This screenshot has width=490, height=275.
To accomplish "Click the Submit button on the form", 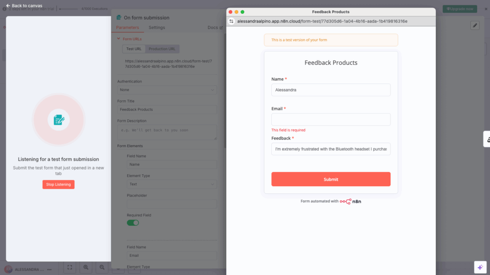I will (x=331, y=179).
